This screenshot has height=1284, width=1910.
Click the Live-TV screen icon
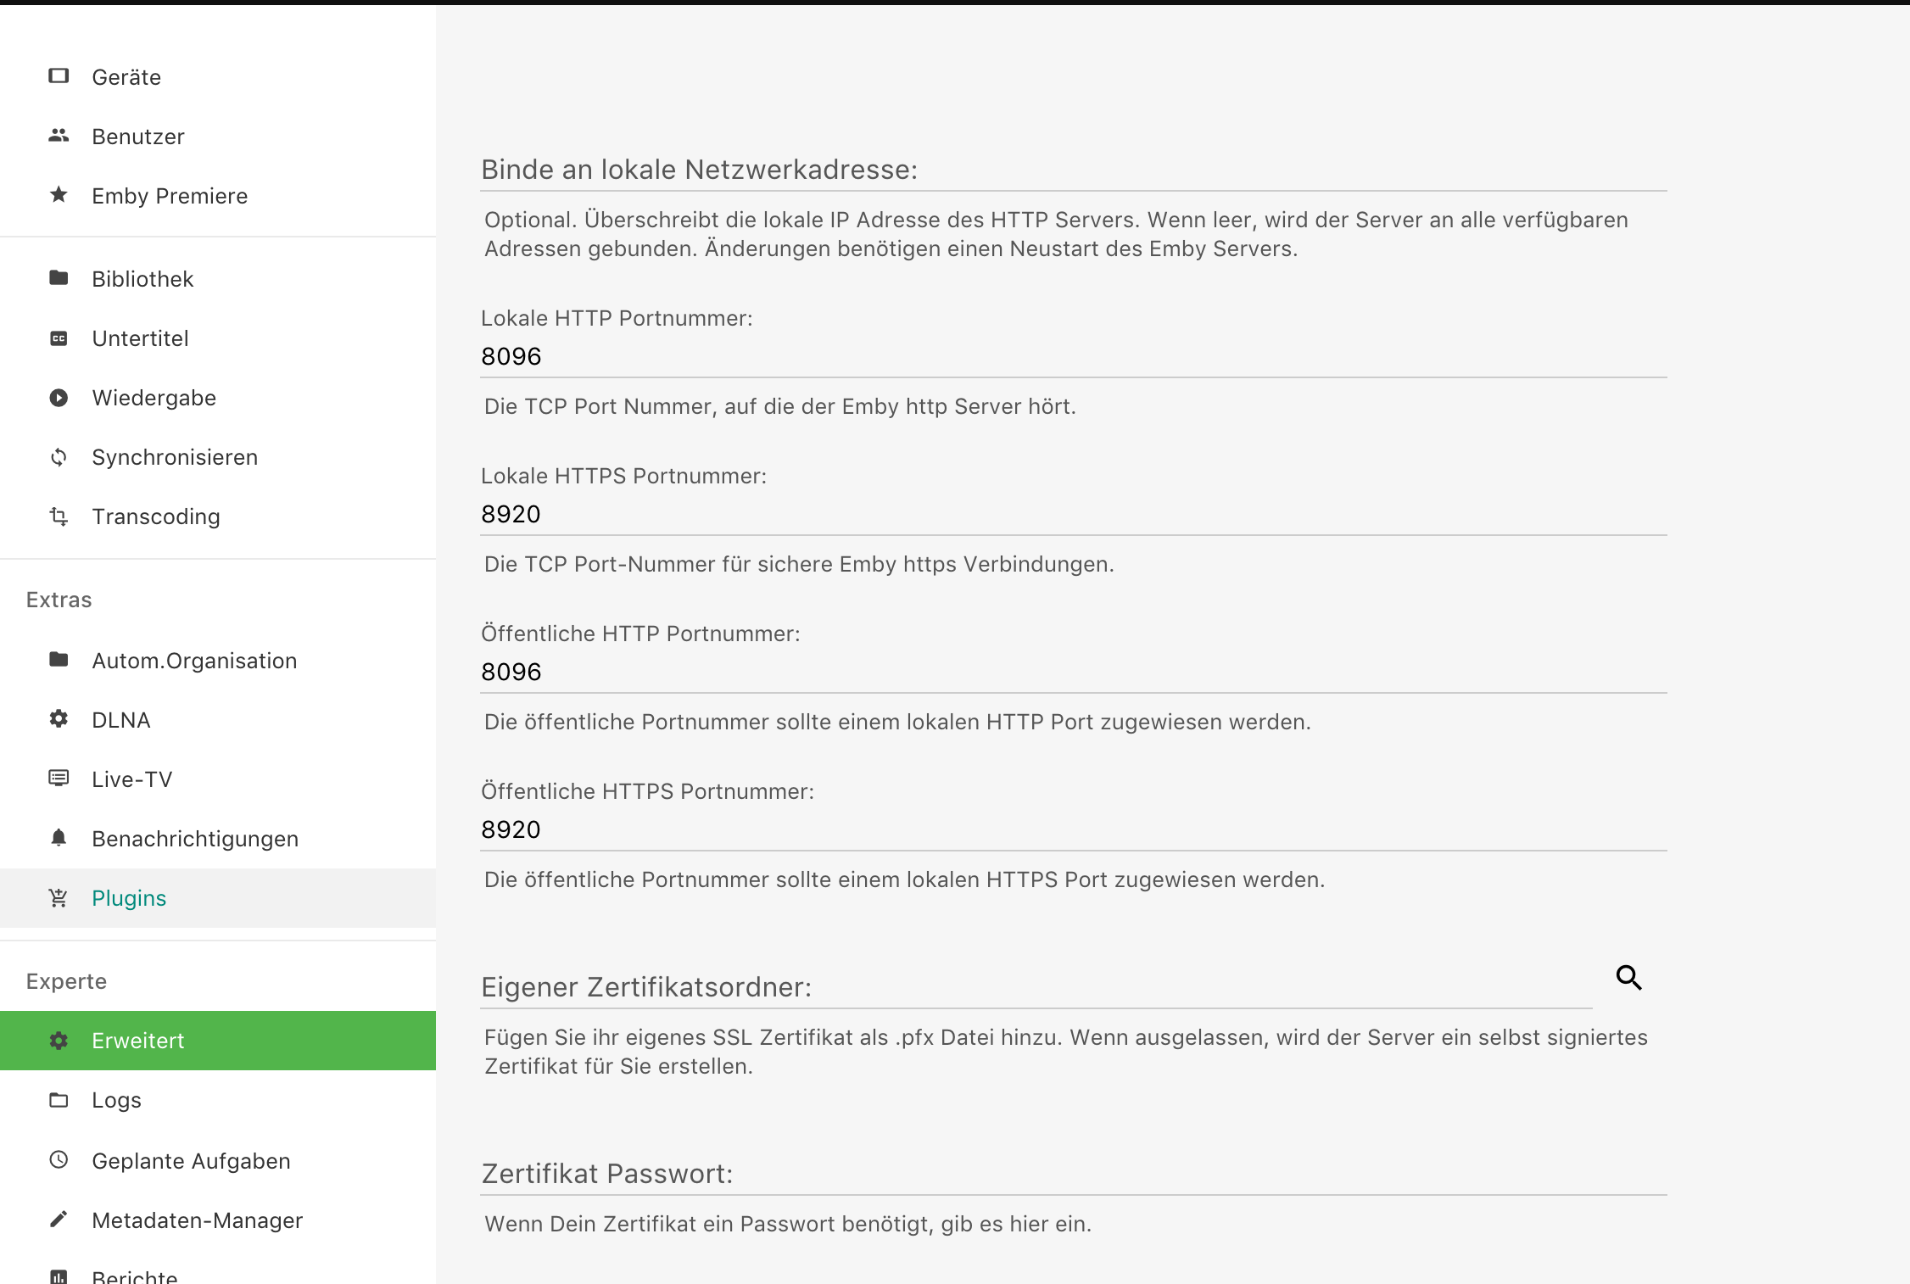click(x=59, y=779)
